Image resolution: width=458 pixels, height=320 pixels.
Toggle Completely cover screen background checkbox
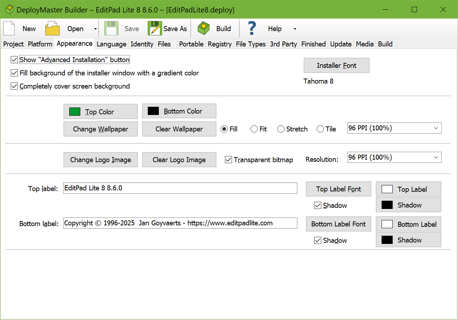14,86
